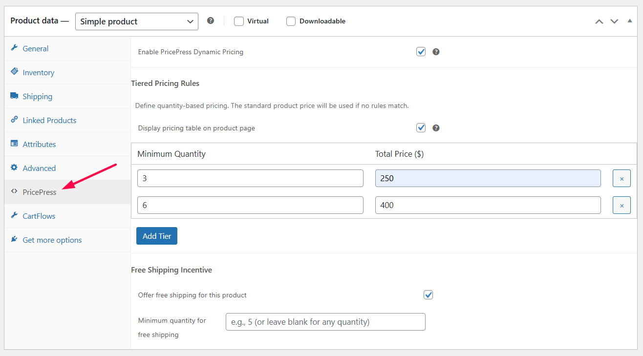Delete the 400 price tier row
This screenshot has height=356, width=643.
click(x=622, y=206)
